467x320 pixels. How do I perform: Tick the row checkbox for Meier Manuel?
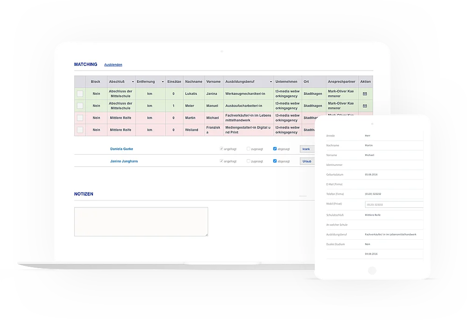pos(80,106)
